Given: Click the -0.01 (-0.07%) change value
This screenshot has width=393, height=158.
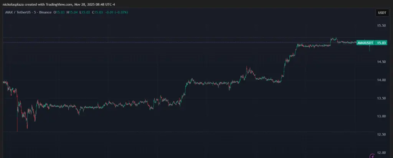Looking at the screenshot, I should click(x=116, y=12).
